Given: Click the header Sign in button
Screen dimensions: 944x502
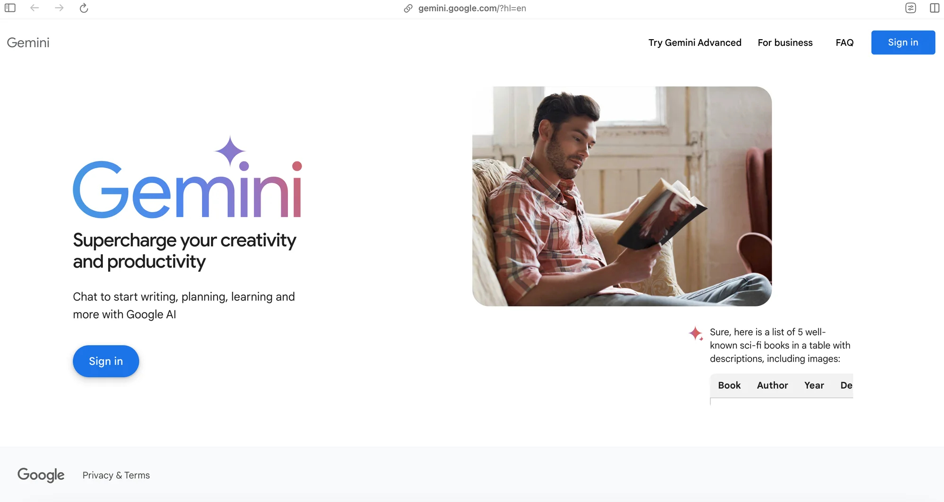Looking at the screenshot, I should click(903, 43).
